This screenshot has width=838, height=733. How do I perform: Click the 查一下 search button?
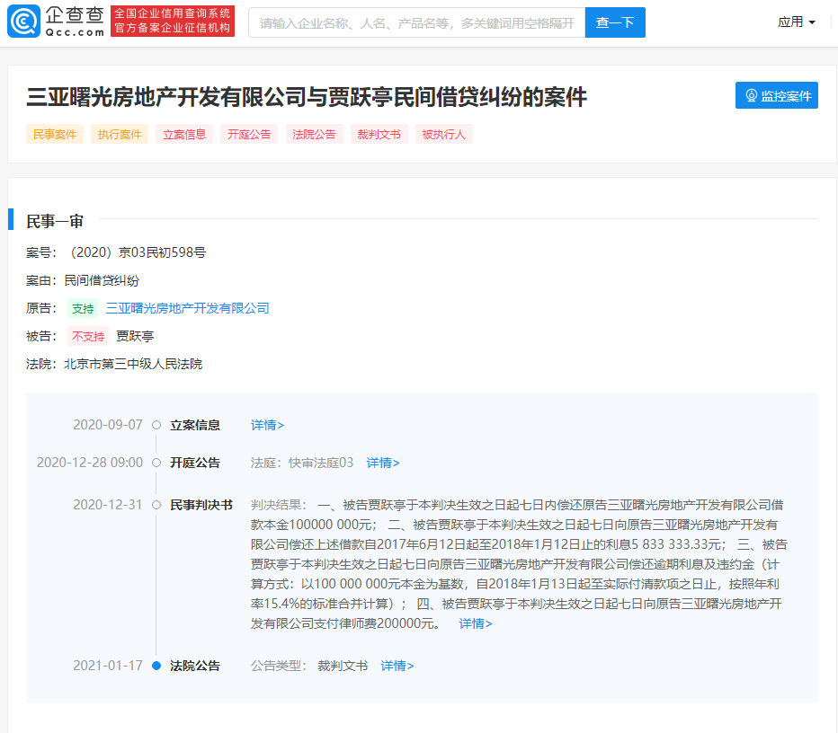tap(615, 22)
